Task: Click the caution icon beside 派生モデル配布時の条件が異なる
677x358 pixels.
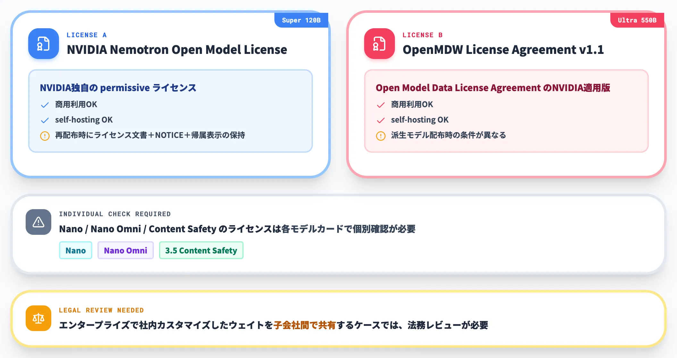Action: (x=381, y=136)
